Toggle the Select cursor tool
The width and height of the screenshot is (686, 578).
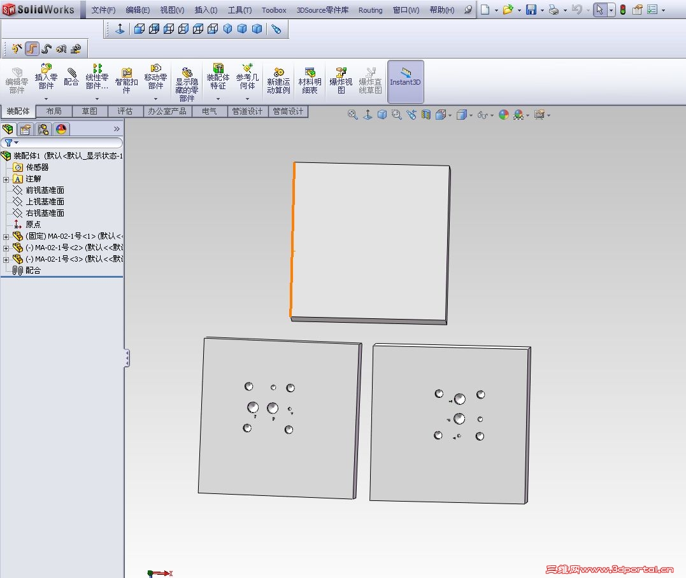click(x=600, y=10)
